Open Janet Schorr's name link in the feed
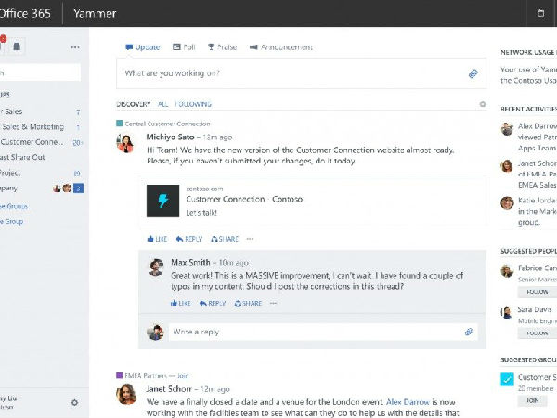 point(169,389)
